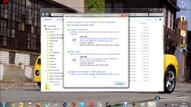Show hidden system tray icons arrow
Viewport: 191px width, 107px height.
point(163,105)
